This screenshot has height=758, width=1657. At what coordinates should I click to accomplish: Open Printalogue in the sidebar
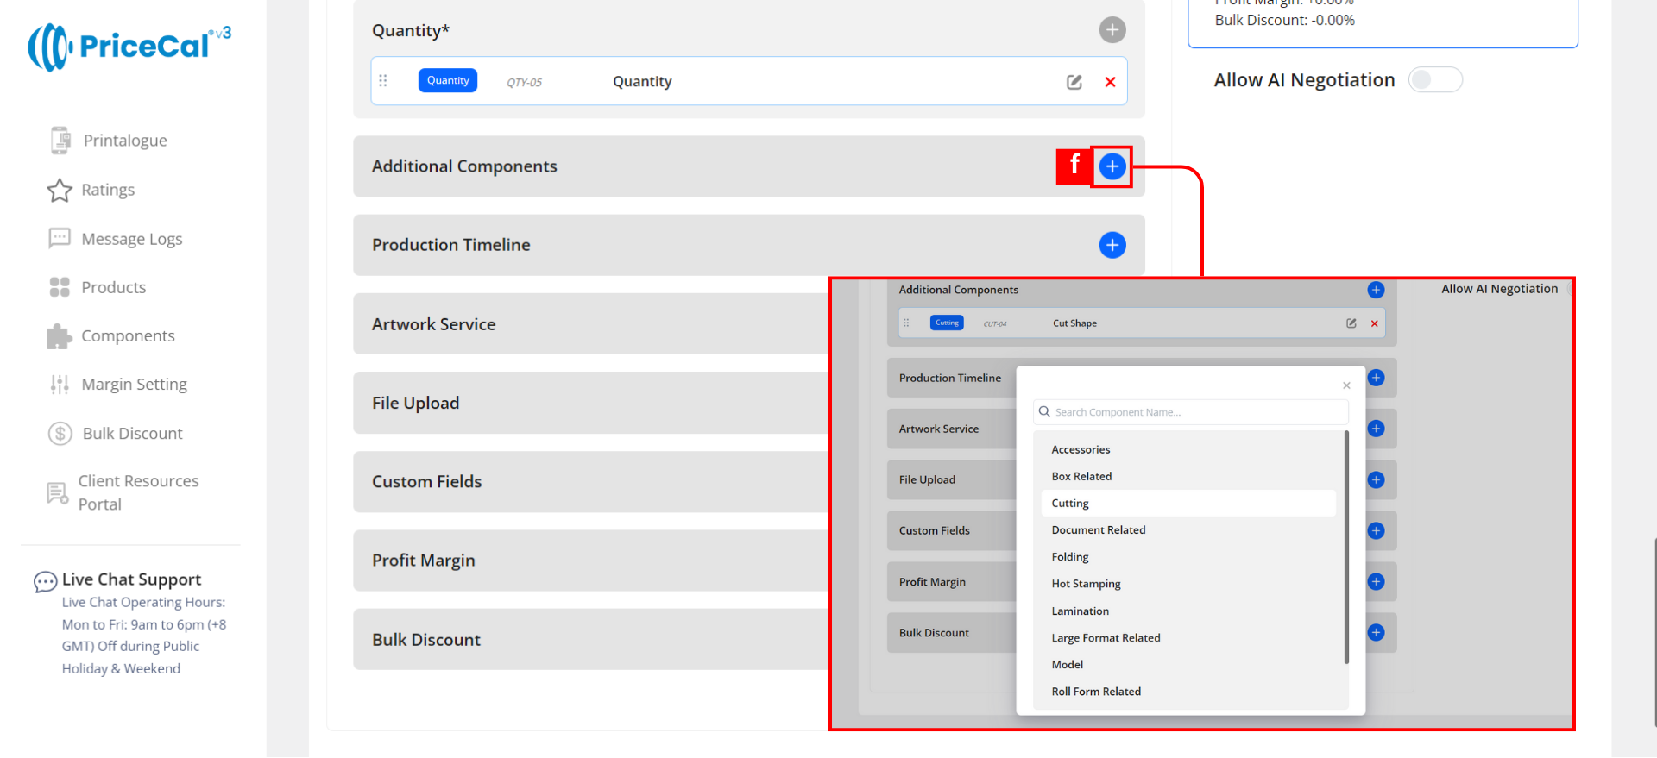[124, 141]
